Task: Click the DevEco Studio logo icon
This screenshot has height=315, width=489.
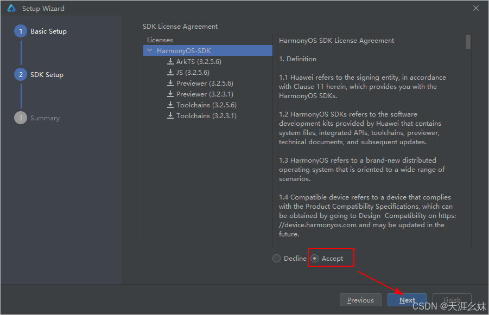Action: pyautogui.click(x=11, y=9)
